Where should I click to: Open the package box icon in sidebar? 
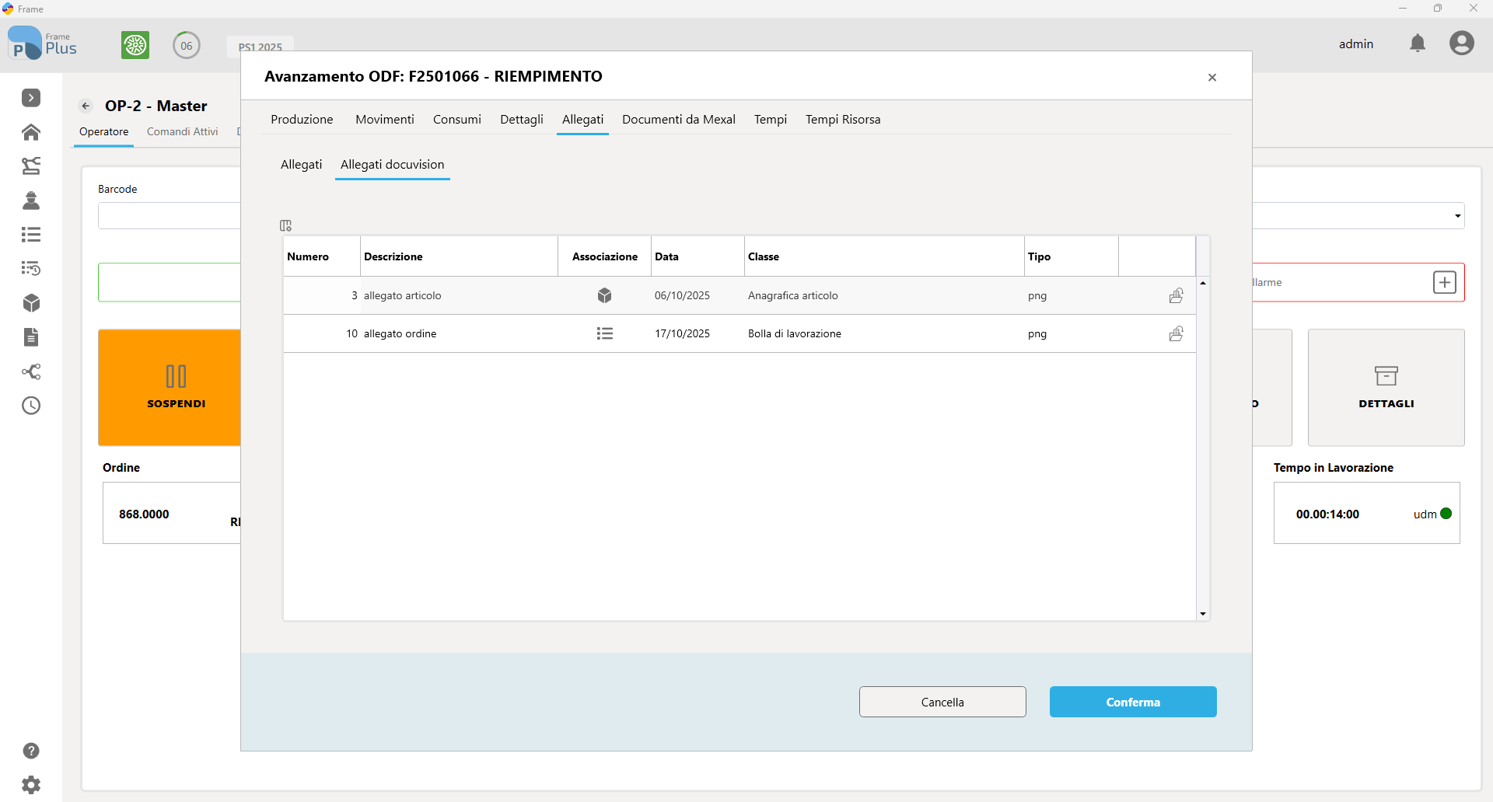click(31, 303)
